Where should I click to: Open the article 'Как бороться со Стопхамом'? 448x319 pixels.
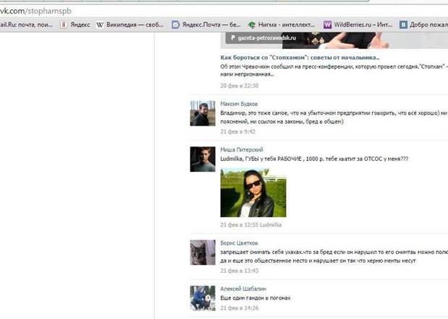(x=300, y=57)
